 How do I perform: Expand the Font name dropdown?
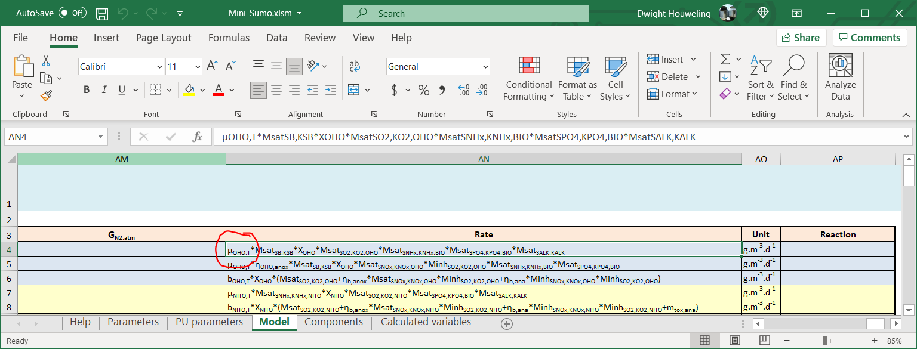(x=159, y=67)
